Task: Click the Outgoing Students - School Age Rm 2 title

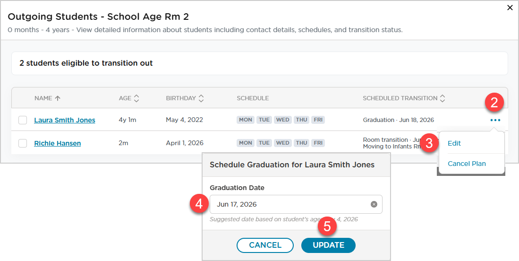Action: (98, 17)
